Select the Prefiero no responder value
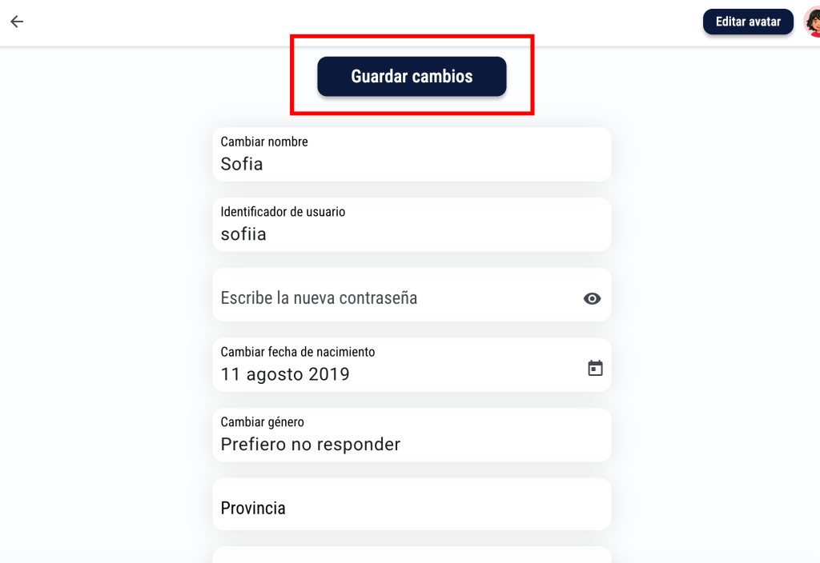This screenshot has width=820, height=563. click(311, 444)
